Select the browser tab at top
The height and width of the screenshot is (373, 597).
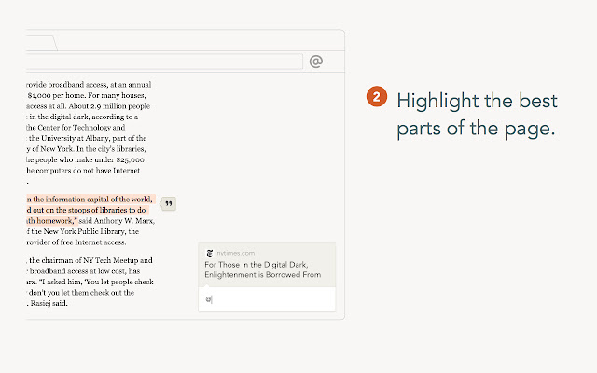[41, 43]
